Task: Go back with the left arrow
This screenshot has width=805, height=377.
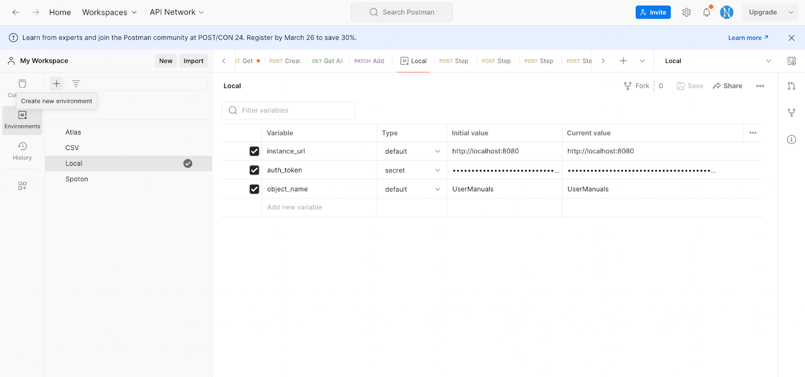Action: (x=16, y=12)
